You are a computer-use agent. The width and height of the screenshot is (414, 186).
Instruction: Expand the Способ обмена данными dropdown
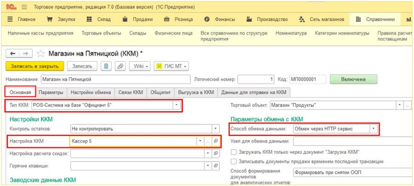374,129
